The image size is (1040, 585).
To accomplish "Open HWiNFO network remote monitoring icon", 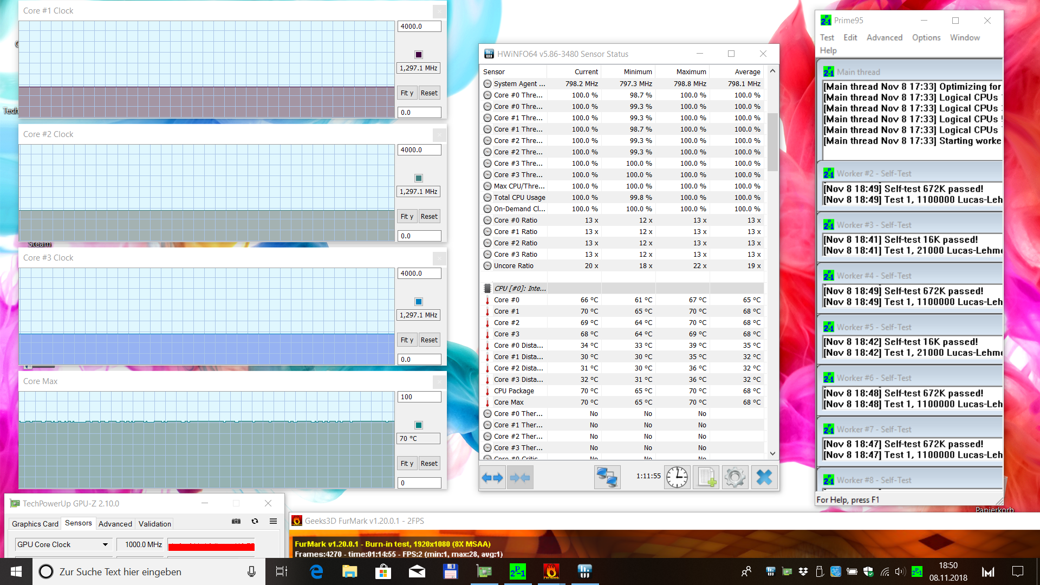I will coord(607,477).
